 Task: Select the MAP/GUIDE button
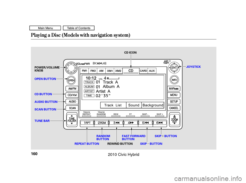(174, 89)
